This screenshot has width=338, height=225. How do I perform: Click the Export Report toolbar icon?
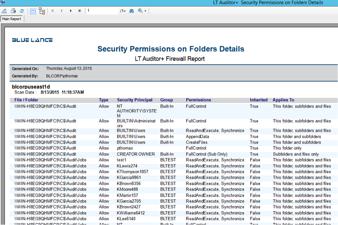pos(4,11)
